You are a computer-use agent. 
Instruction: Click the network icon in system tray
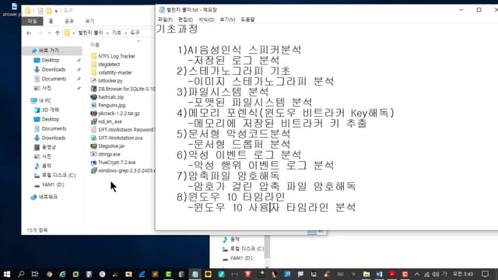point(427,274)
